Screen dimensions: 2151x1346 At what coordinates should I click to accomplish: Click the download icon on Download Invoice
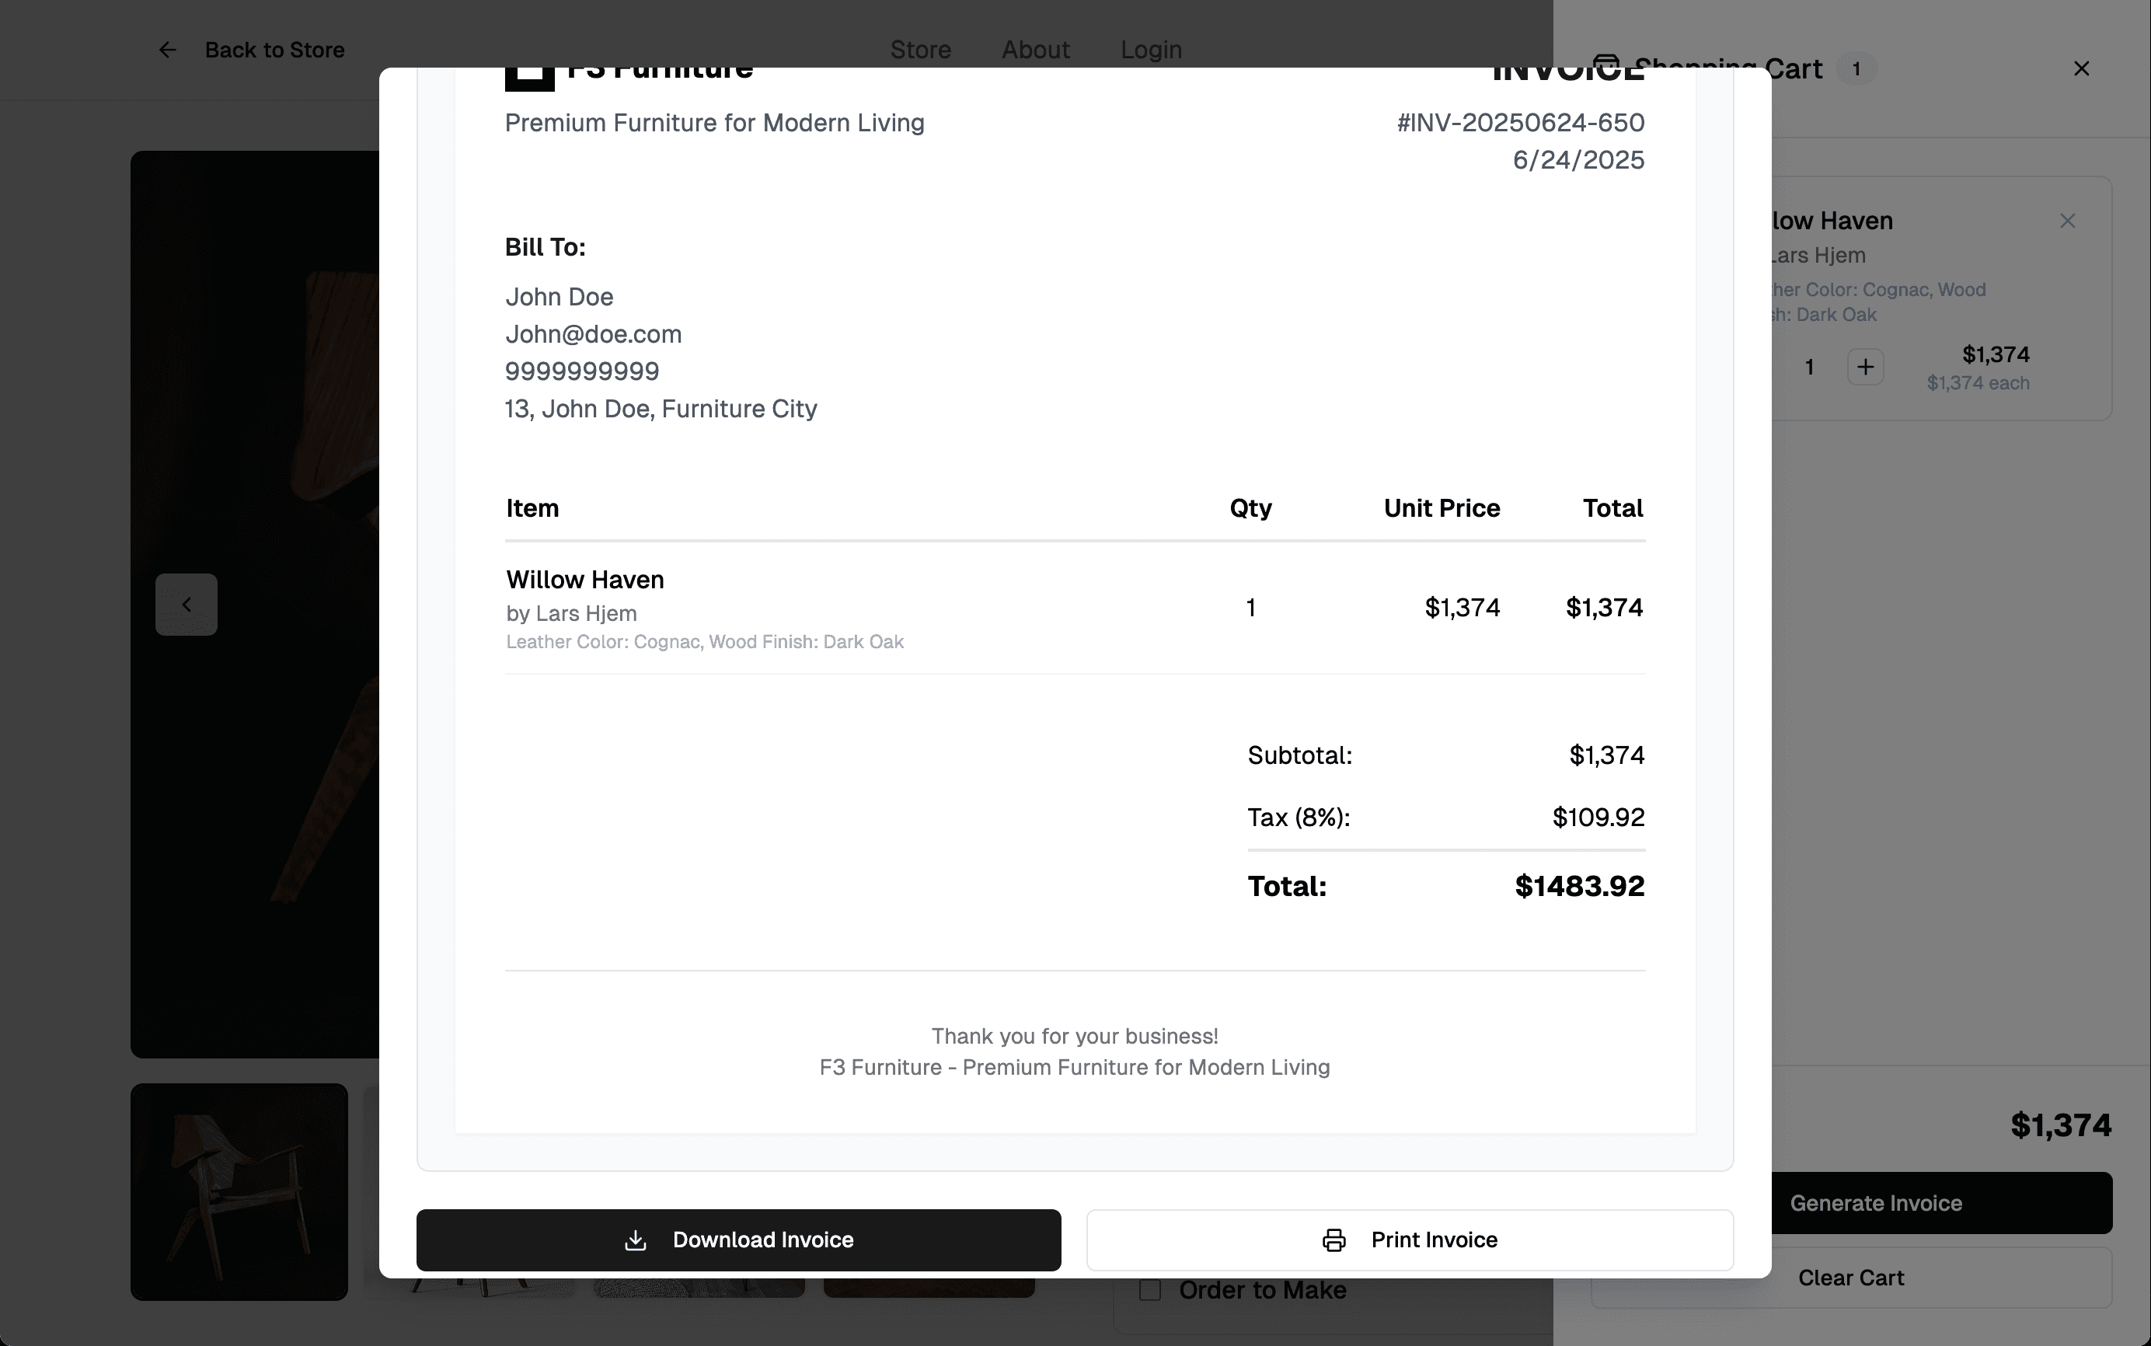636,1240
